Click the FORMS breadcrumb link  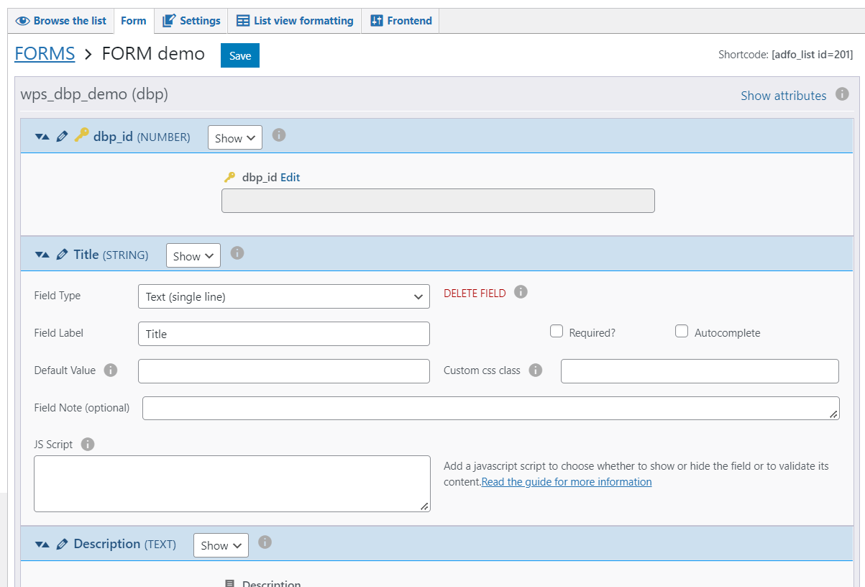click(45, 54)
